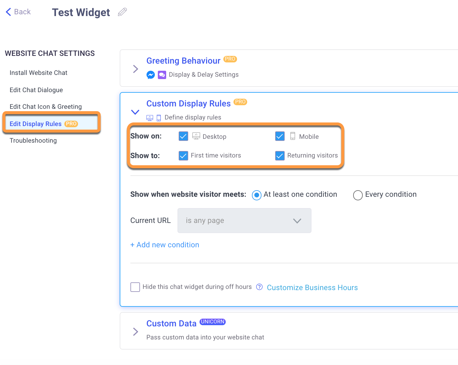This screenshot has height=365, width=458.
Task: Open Customize Business Hours link
Action: point(312,288)
